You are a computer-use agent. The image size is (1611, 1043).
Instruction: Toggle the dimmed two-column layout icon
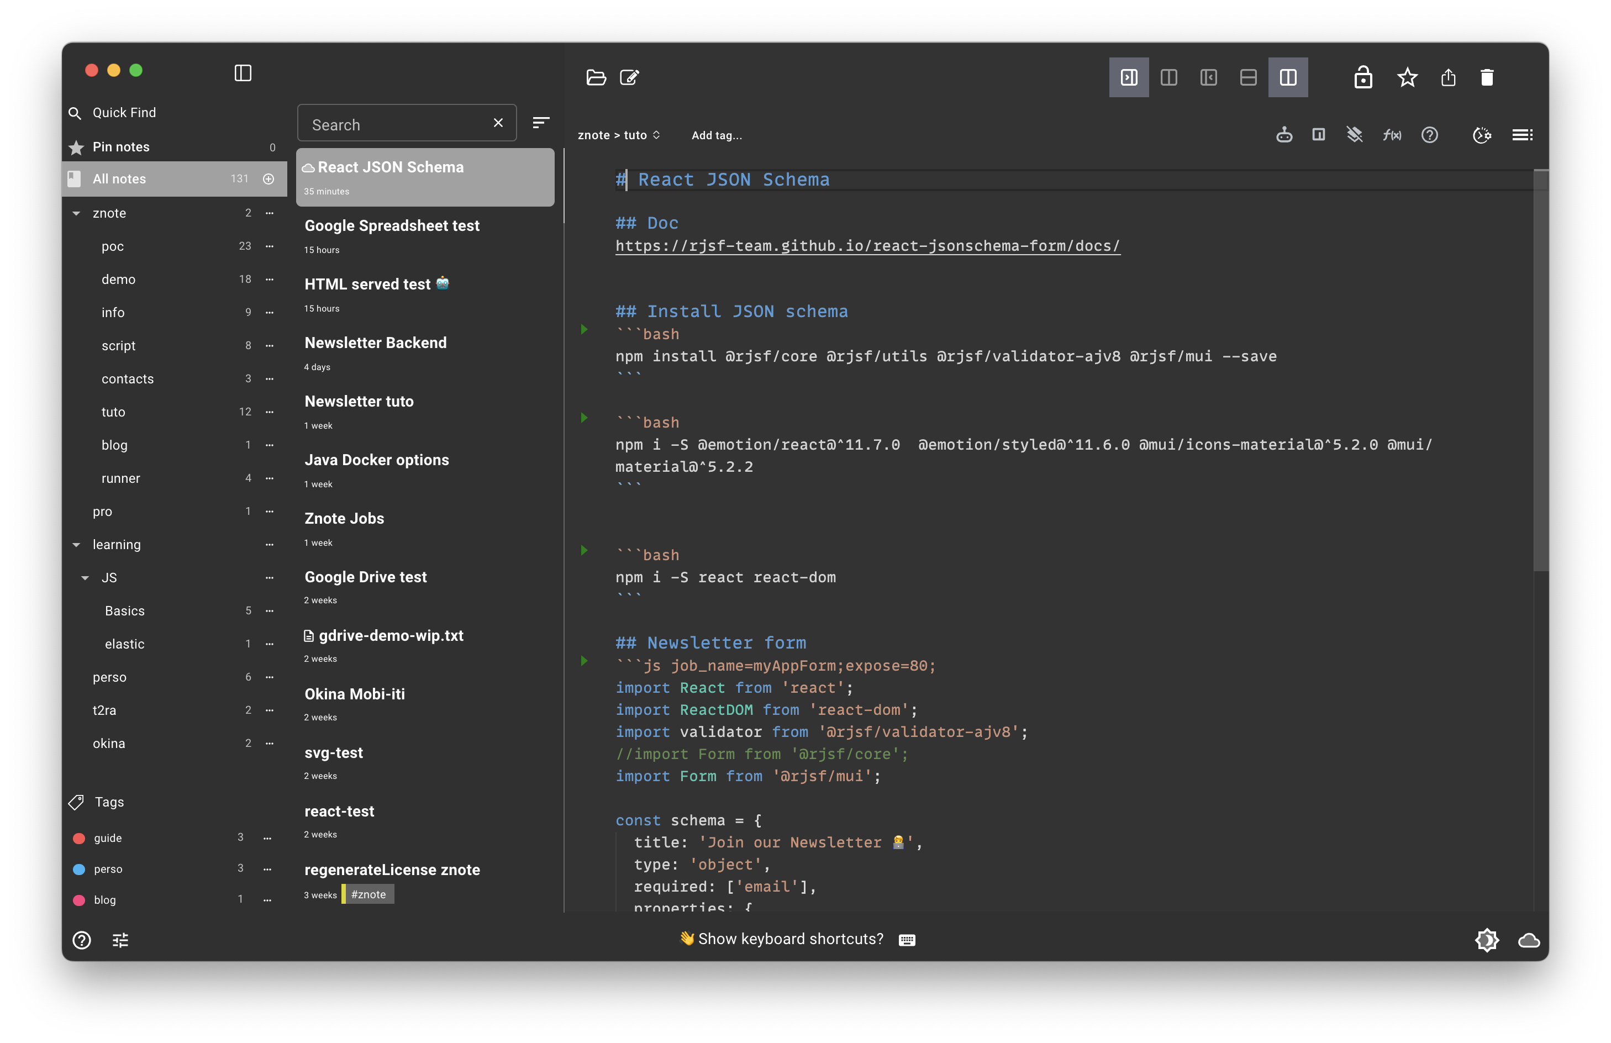(x=1169, y=77)
